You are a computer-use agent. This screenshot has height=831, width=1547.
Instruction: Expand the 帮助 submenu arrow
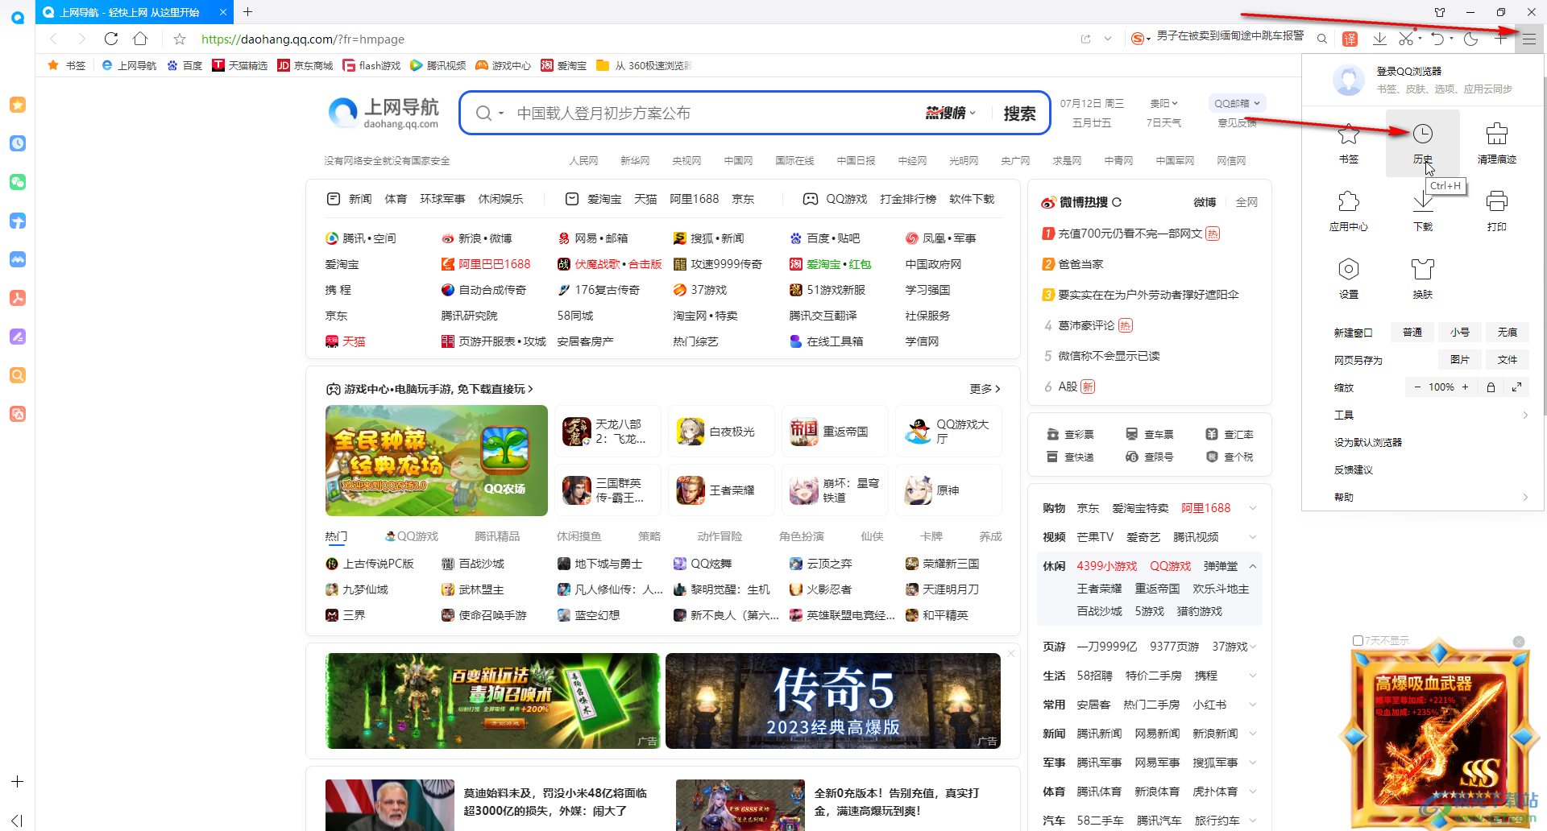click(x=1525, y=497)
